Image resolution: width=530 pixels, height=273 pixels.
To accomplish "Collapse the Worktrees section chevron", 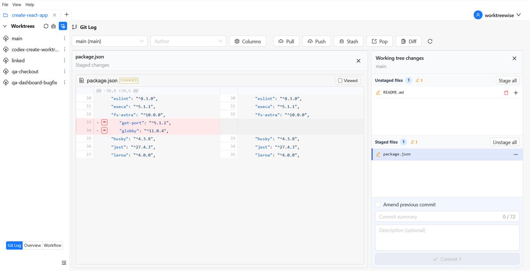I will tap(5, 26).
